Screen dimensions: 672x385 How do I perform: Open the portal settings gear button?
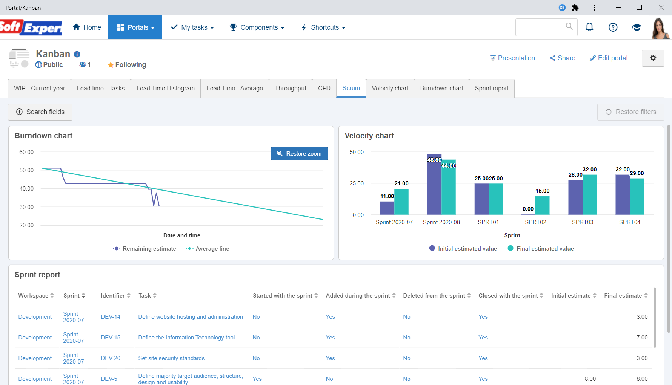tap(653, 58)
